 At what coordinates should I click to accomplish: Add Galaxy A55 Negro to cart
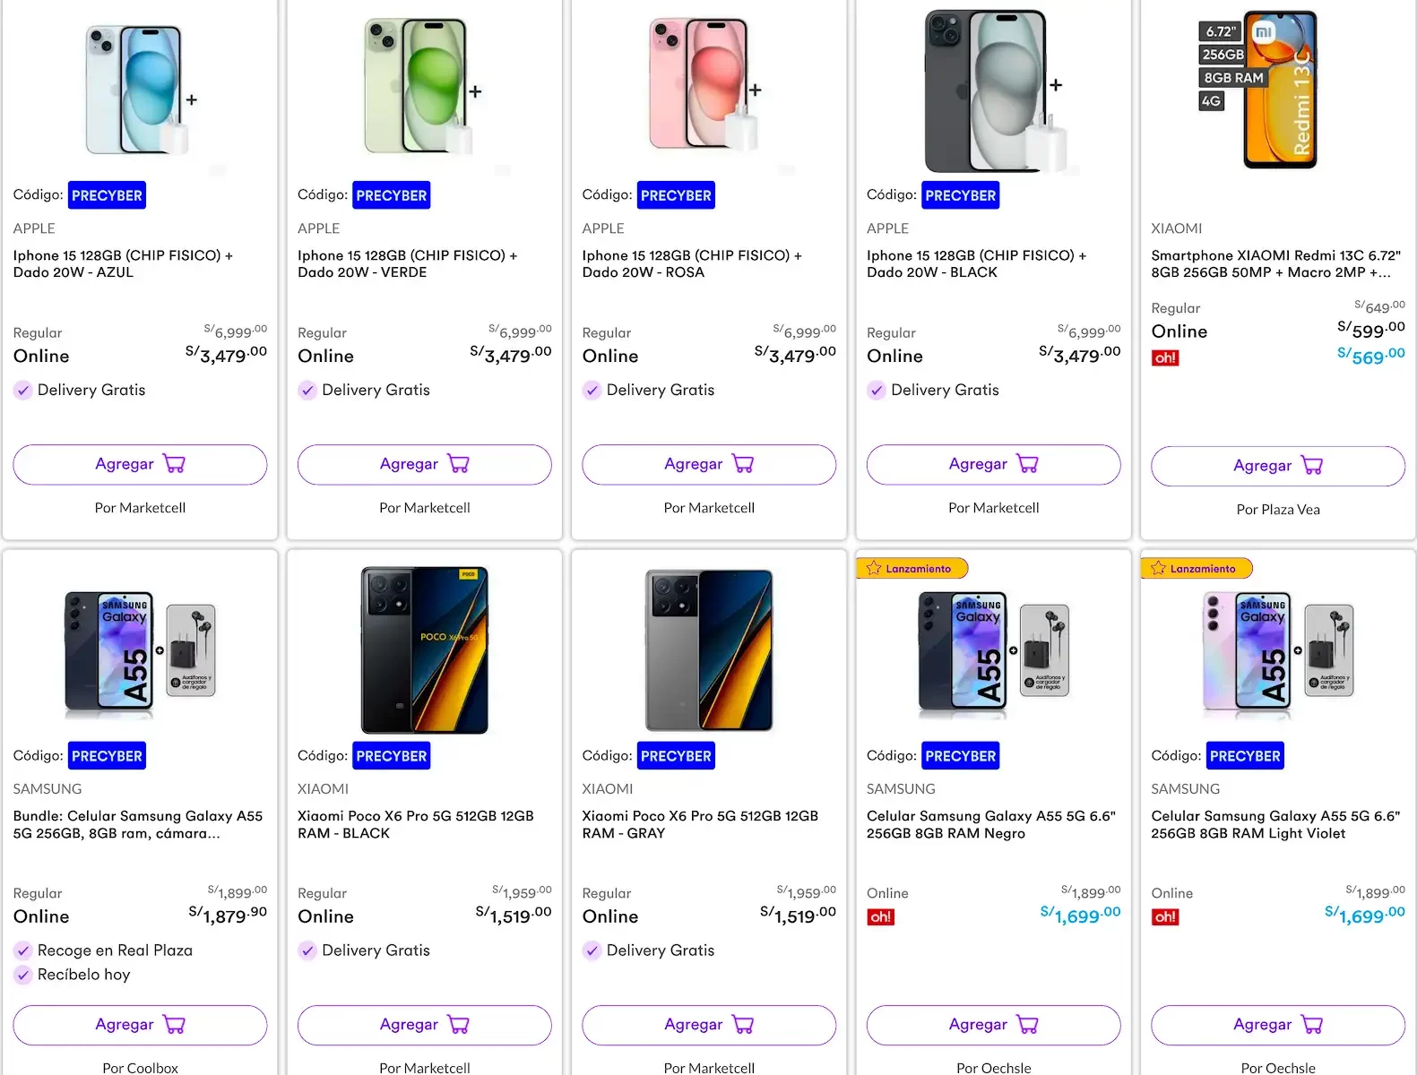click(993, 1025)
